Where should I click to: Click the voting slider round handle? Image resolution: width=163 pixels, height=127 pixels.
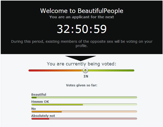(85, 70)
